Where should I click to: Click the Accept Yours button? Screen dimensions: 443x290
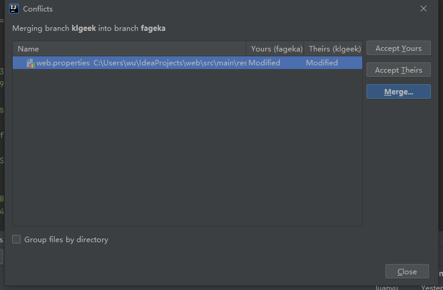pyautogui.click(x=398, y=48)
